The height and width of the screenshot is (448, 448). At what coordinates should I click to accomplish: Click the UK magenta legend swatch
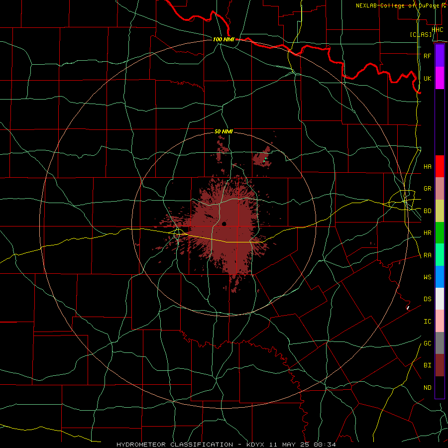coord(440,78)
